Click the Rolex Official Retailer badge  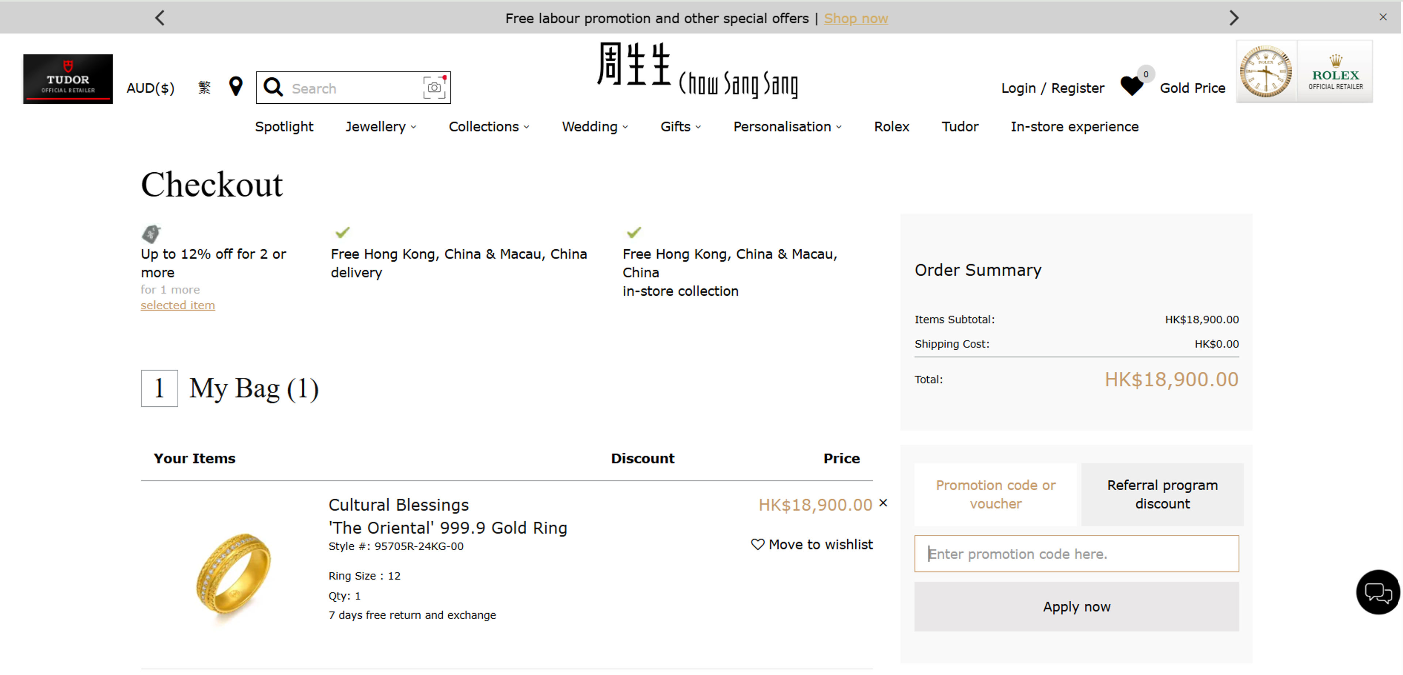tap(1335, 72)
